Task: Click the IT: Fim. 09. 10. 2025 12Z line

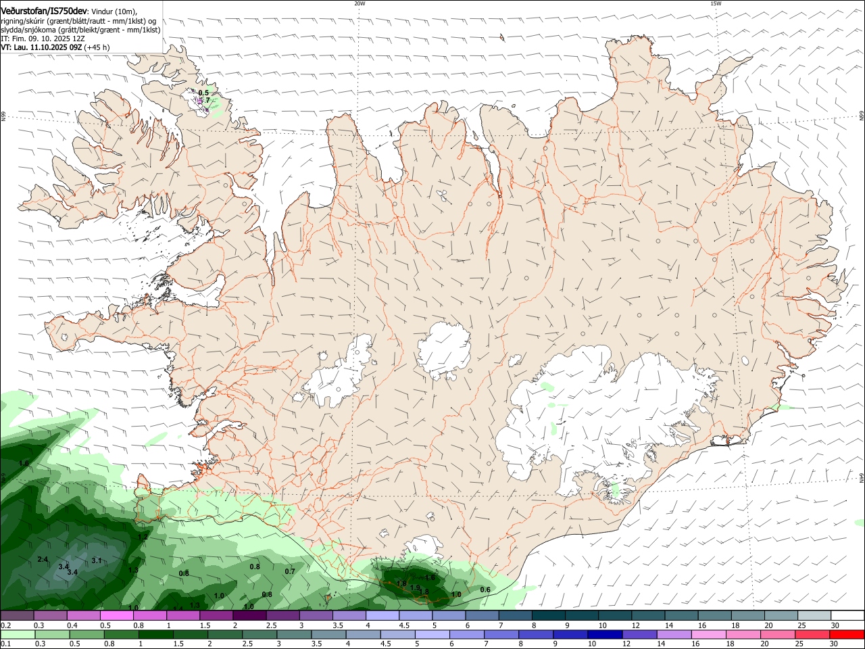Action: [43, 39]
